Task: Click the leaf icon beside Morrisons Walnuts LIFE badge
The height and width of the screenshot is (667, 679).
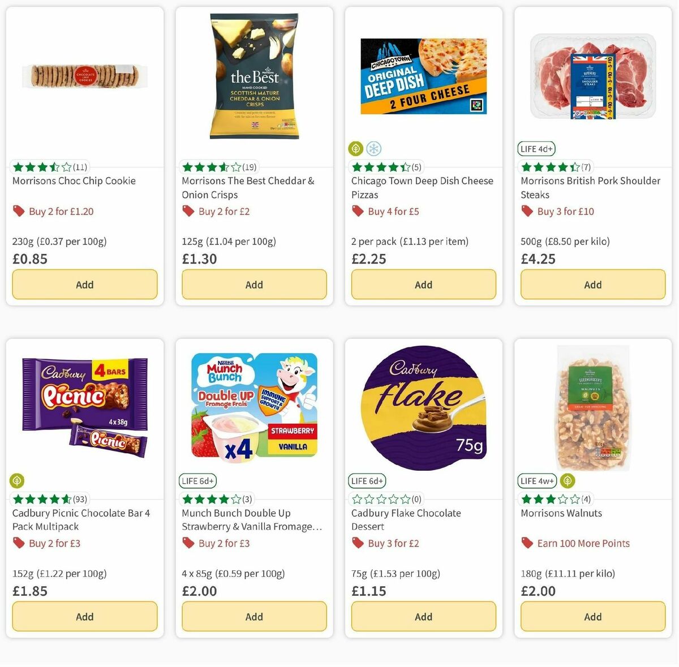Action: point(568,480)
